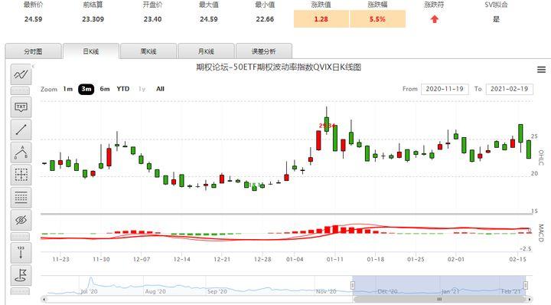Click the 涨跌幅 5.5% cell
The width and height of the screenshot is (551, 305).
(377, 19)
